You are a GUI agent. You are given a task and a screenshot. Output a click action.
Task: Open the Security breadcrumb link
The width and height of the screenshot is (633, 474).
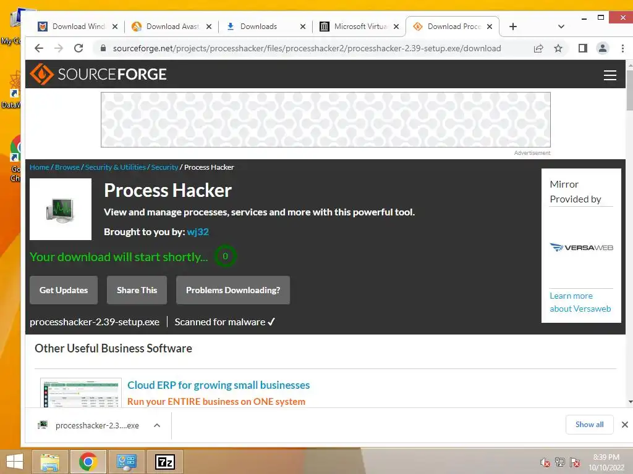(x=164, y=167)
